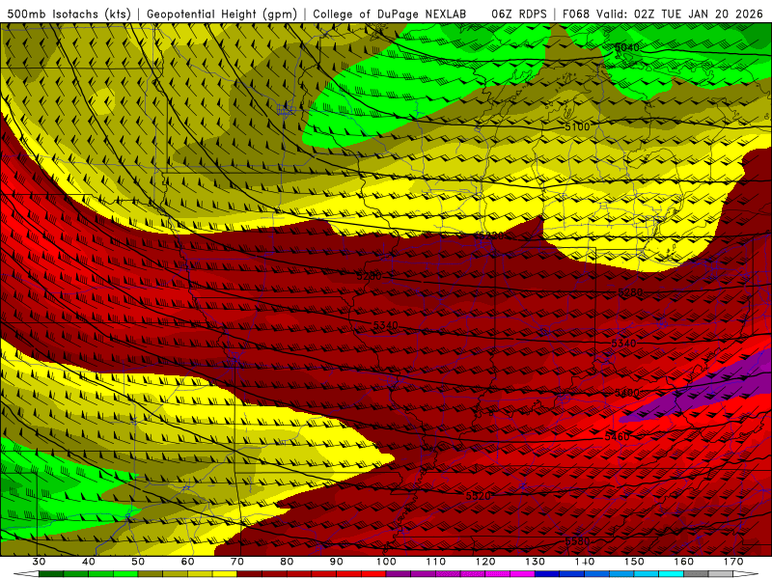Click the '100' value on the color scale
Screen dimensions: 772x579
click(386, 562)
